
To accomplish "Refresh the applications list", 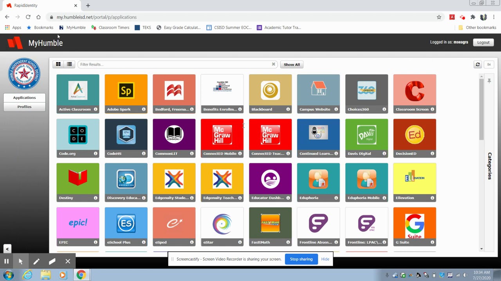I will [478, 64].
